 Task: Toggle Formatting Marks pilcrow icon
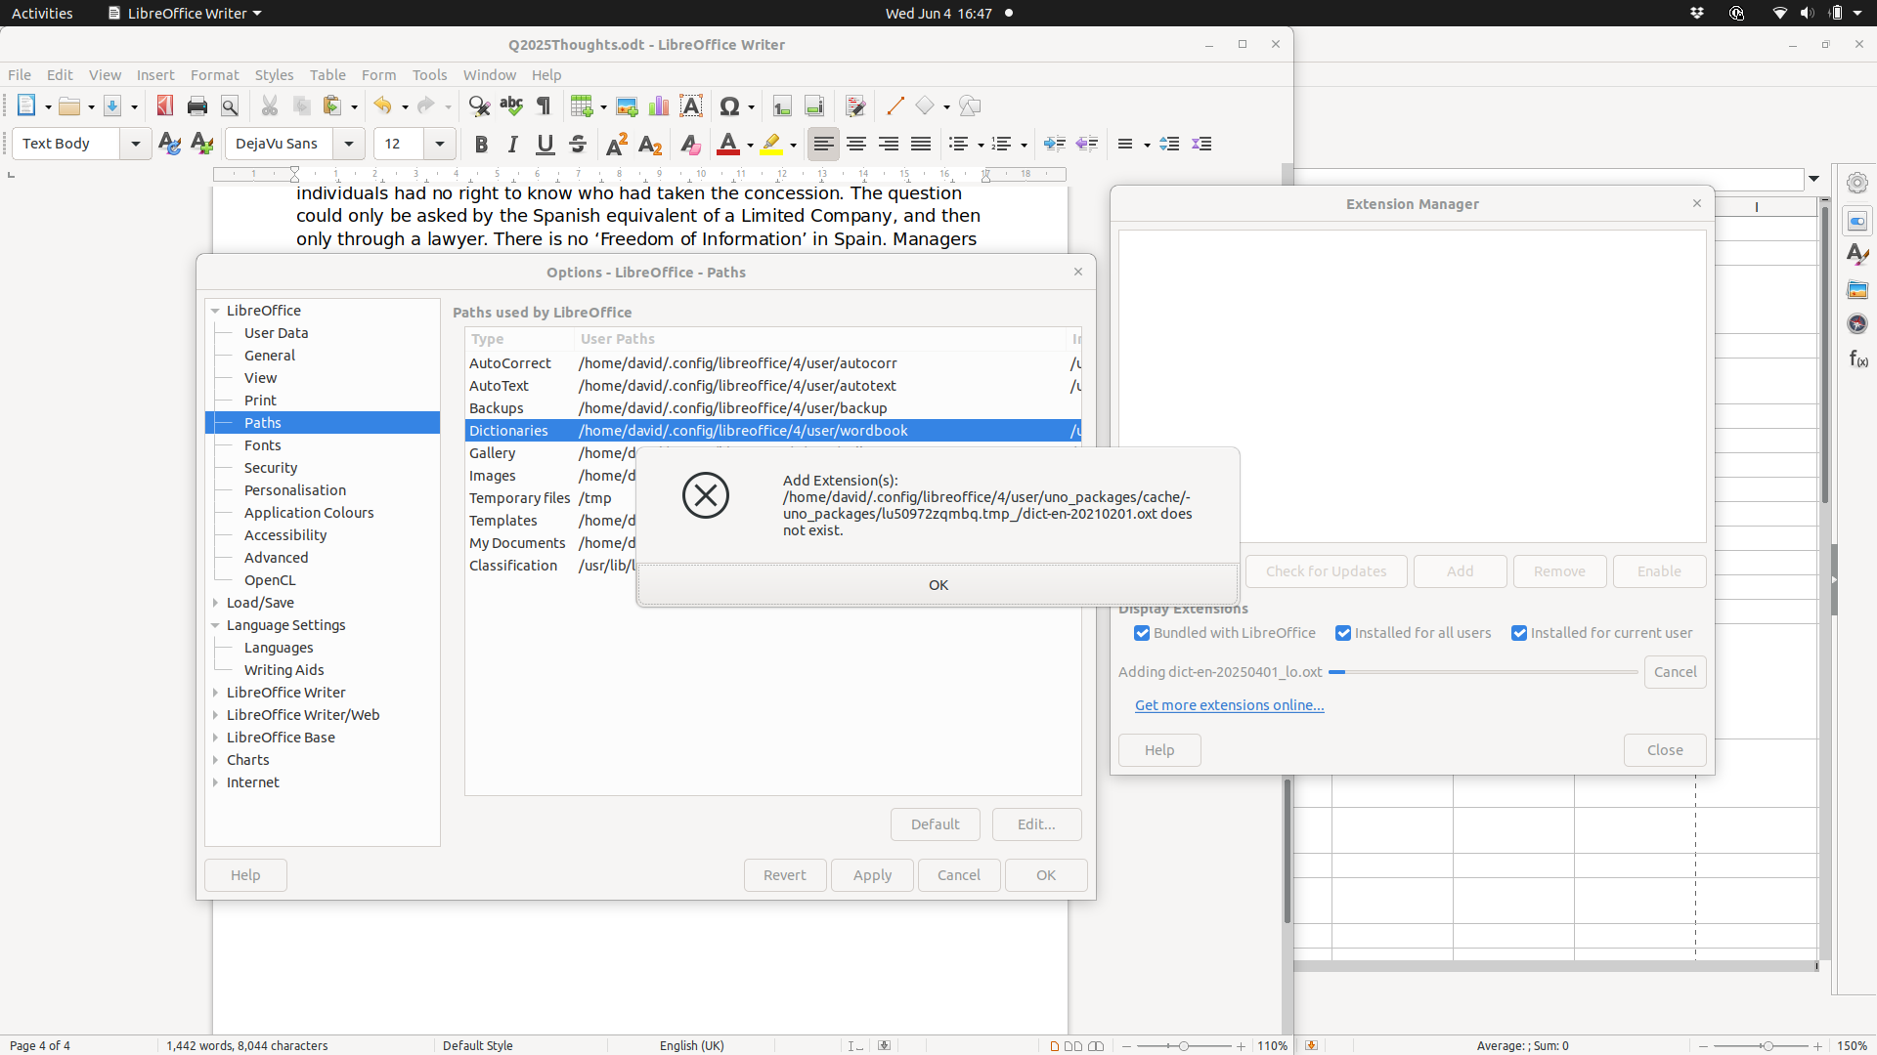[x=544, y=105]
